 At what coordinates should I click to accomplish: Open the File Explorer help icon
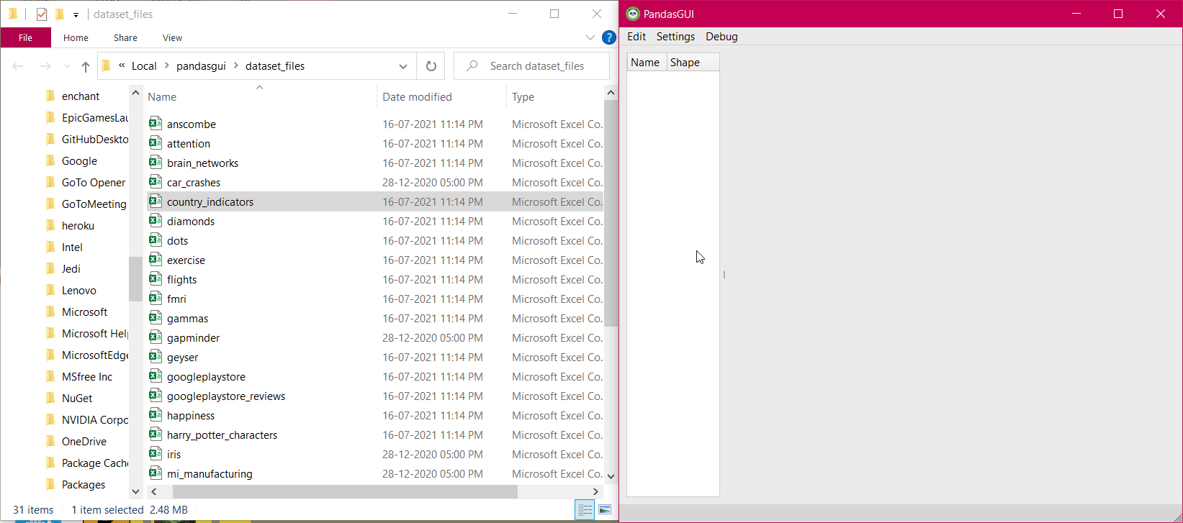pos(608,37)
